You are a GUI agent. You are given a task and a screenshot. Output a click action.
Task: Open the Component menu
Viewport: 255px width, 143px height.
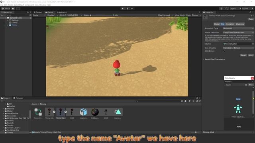29,5
